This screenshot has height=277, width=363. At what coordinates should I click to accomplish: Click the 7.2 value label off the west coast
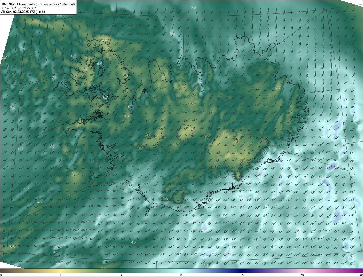click(54, 78)
